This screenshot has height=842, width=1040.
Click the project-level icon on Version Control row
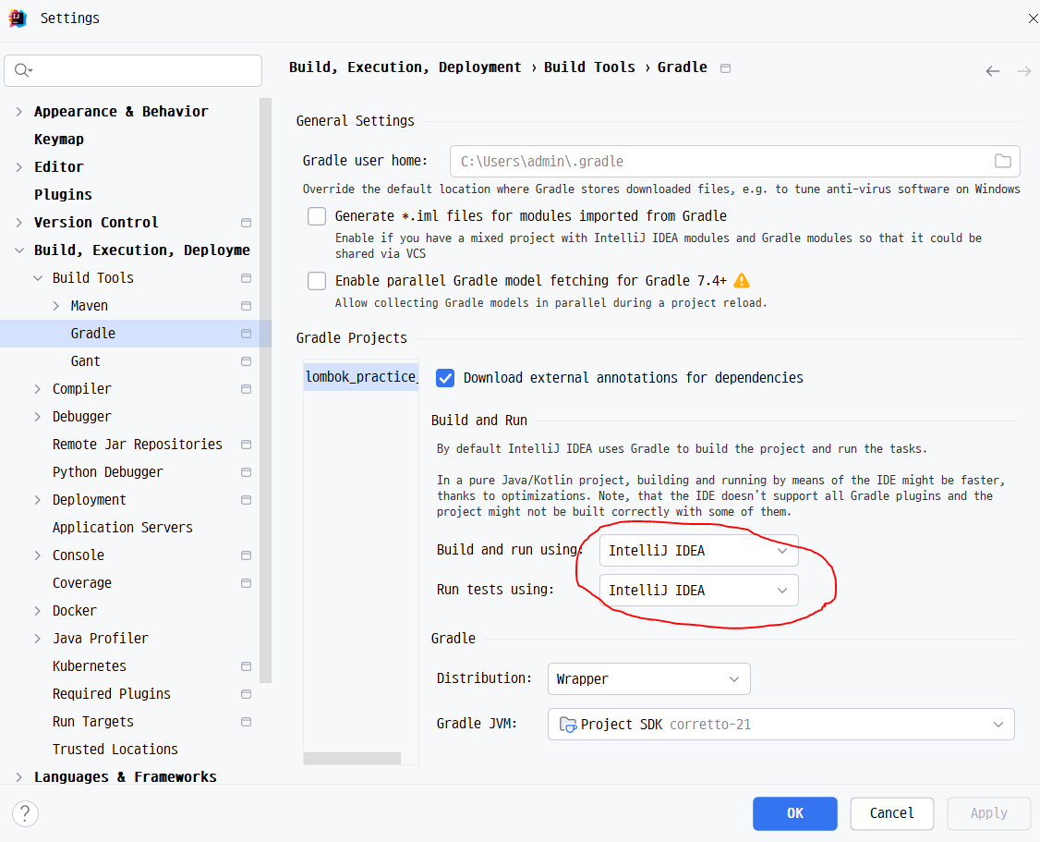tap(246, 223)
